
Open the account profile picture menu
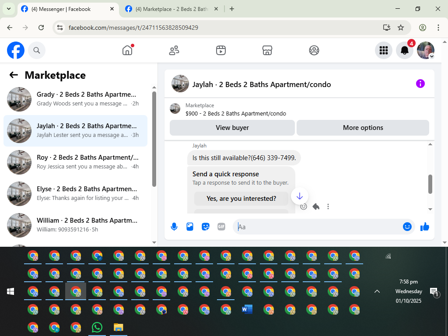click(426, 50)
